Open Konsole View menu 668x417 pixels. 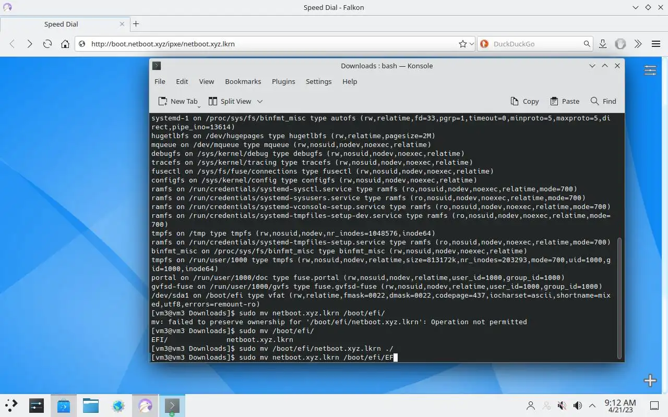click(x=207, y=81)
